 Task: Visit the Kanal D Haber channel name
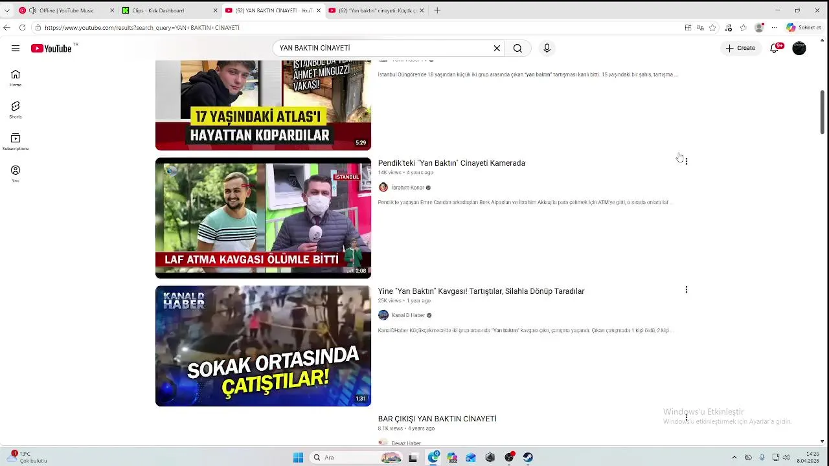tap(408, 315)
